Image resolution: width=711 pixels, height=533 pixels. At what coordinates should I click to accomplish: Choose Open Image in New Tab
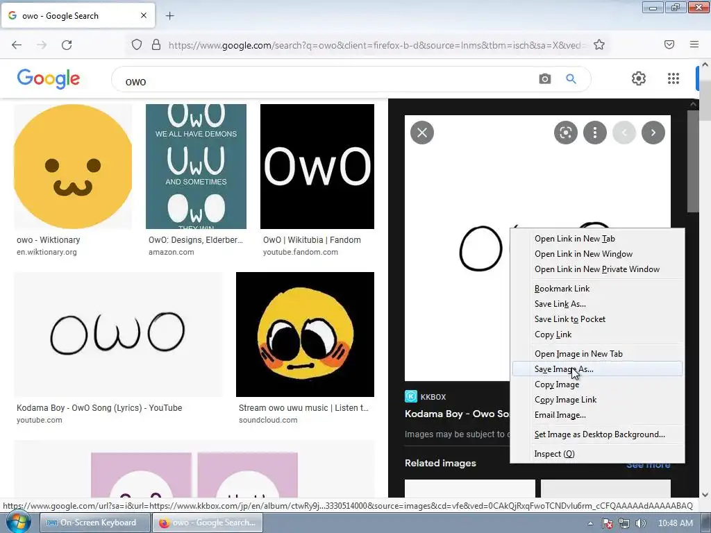point(597,354)
